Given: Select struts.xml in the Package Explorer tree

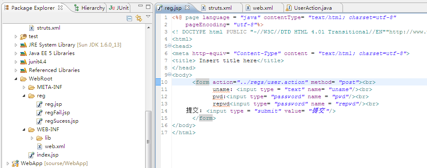Looking at the screenshot, I should [x=48, y=28].
